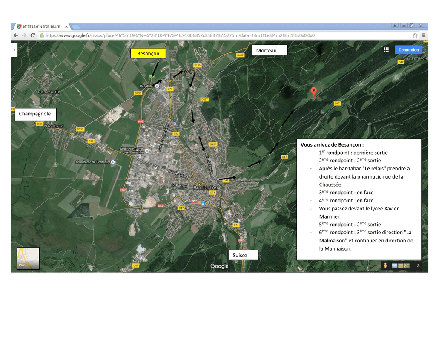Minimize the Chrome browser window
This screenshot has height=337, width=436.
(x=404, y=25)
